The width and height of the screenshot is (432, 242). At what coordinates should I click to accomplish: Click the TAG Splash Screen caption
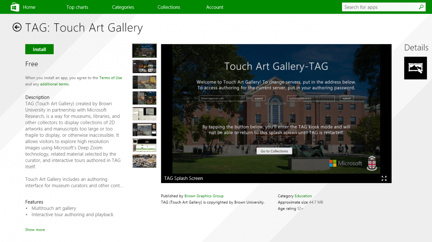184,178
